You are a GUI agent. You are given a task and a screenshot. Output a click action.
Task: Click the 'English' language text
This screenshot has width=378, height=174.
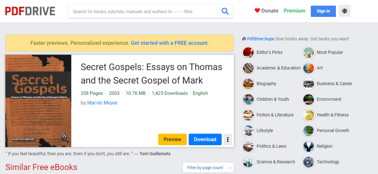pyautogui.click(x=200, y=93)
